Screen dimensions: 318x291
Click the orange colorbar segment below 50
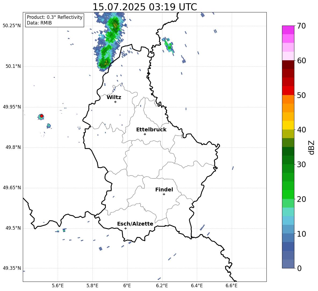(288, 99)
